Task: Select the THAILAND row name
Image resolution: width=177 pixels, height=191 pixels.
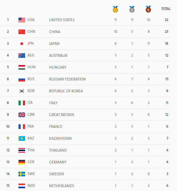Action: tap(58, 150)
